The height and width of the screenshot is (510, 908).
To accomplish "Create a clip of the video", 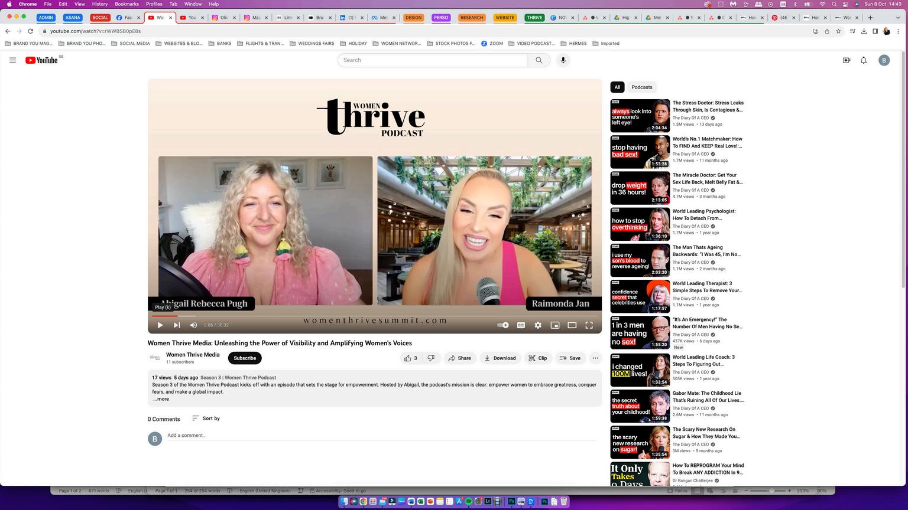I will point(537,358).
